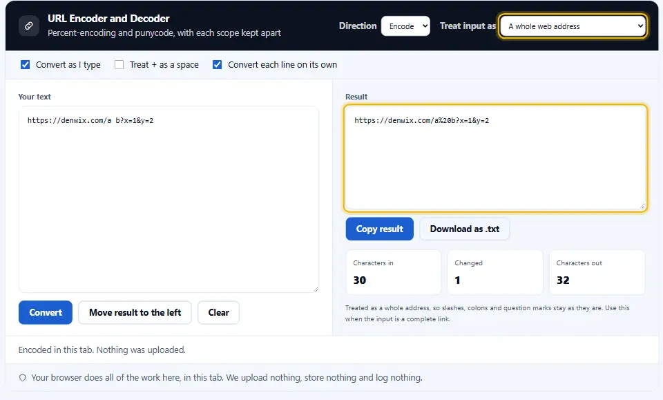Click inside the Your text input area
This screenshot has width=663, height=400.
point(169,199)
